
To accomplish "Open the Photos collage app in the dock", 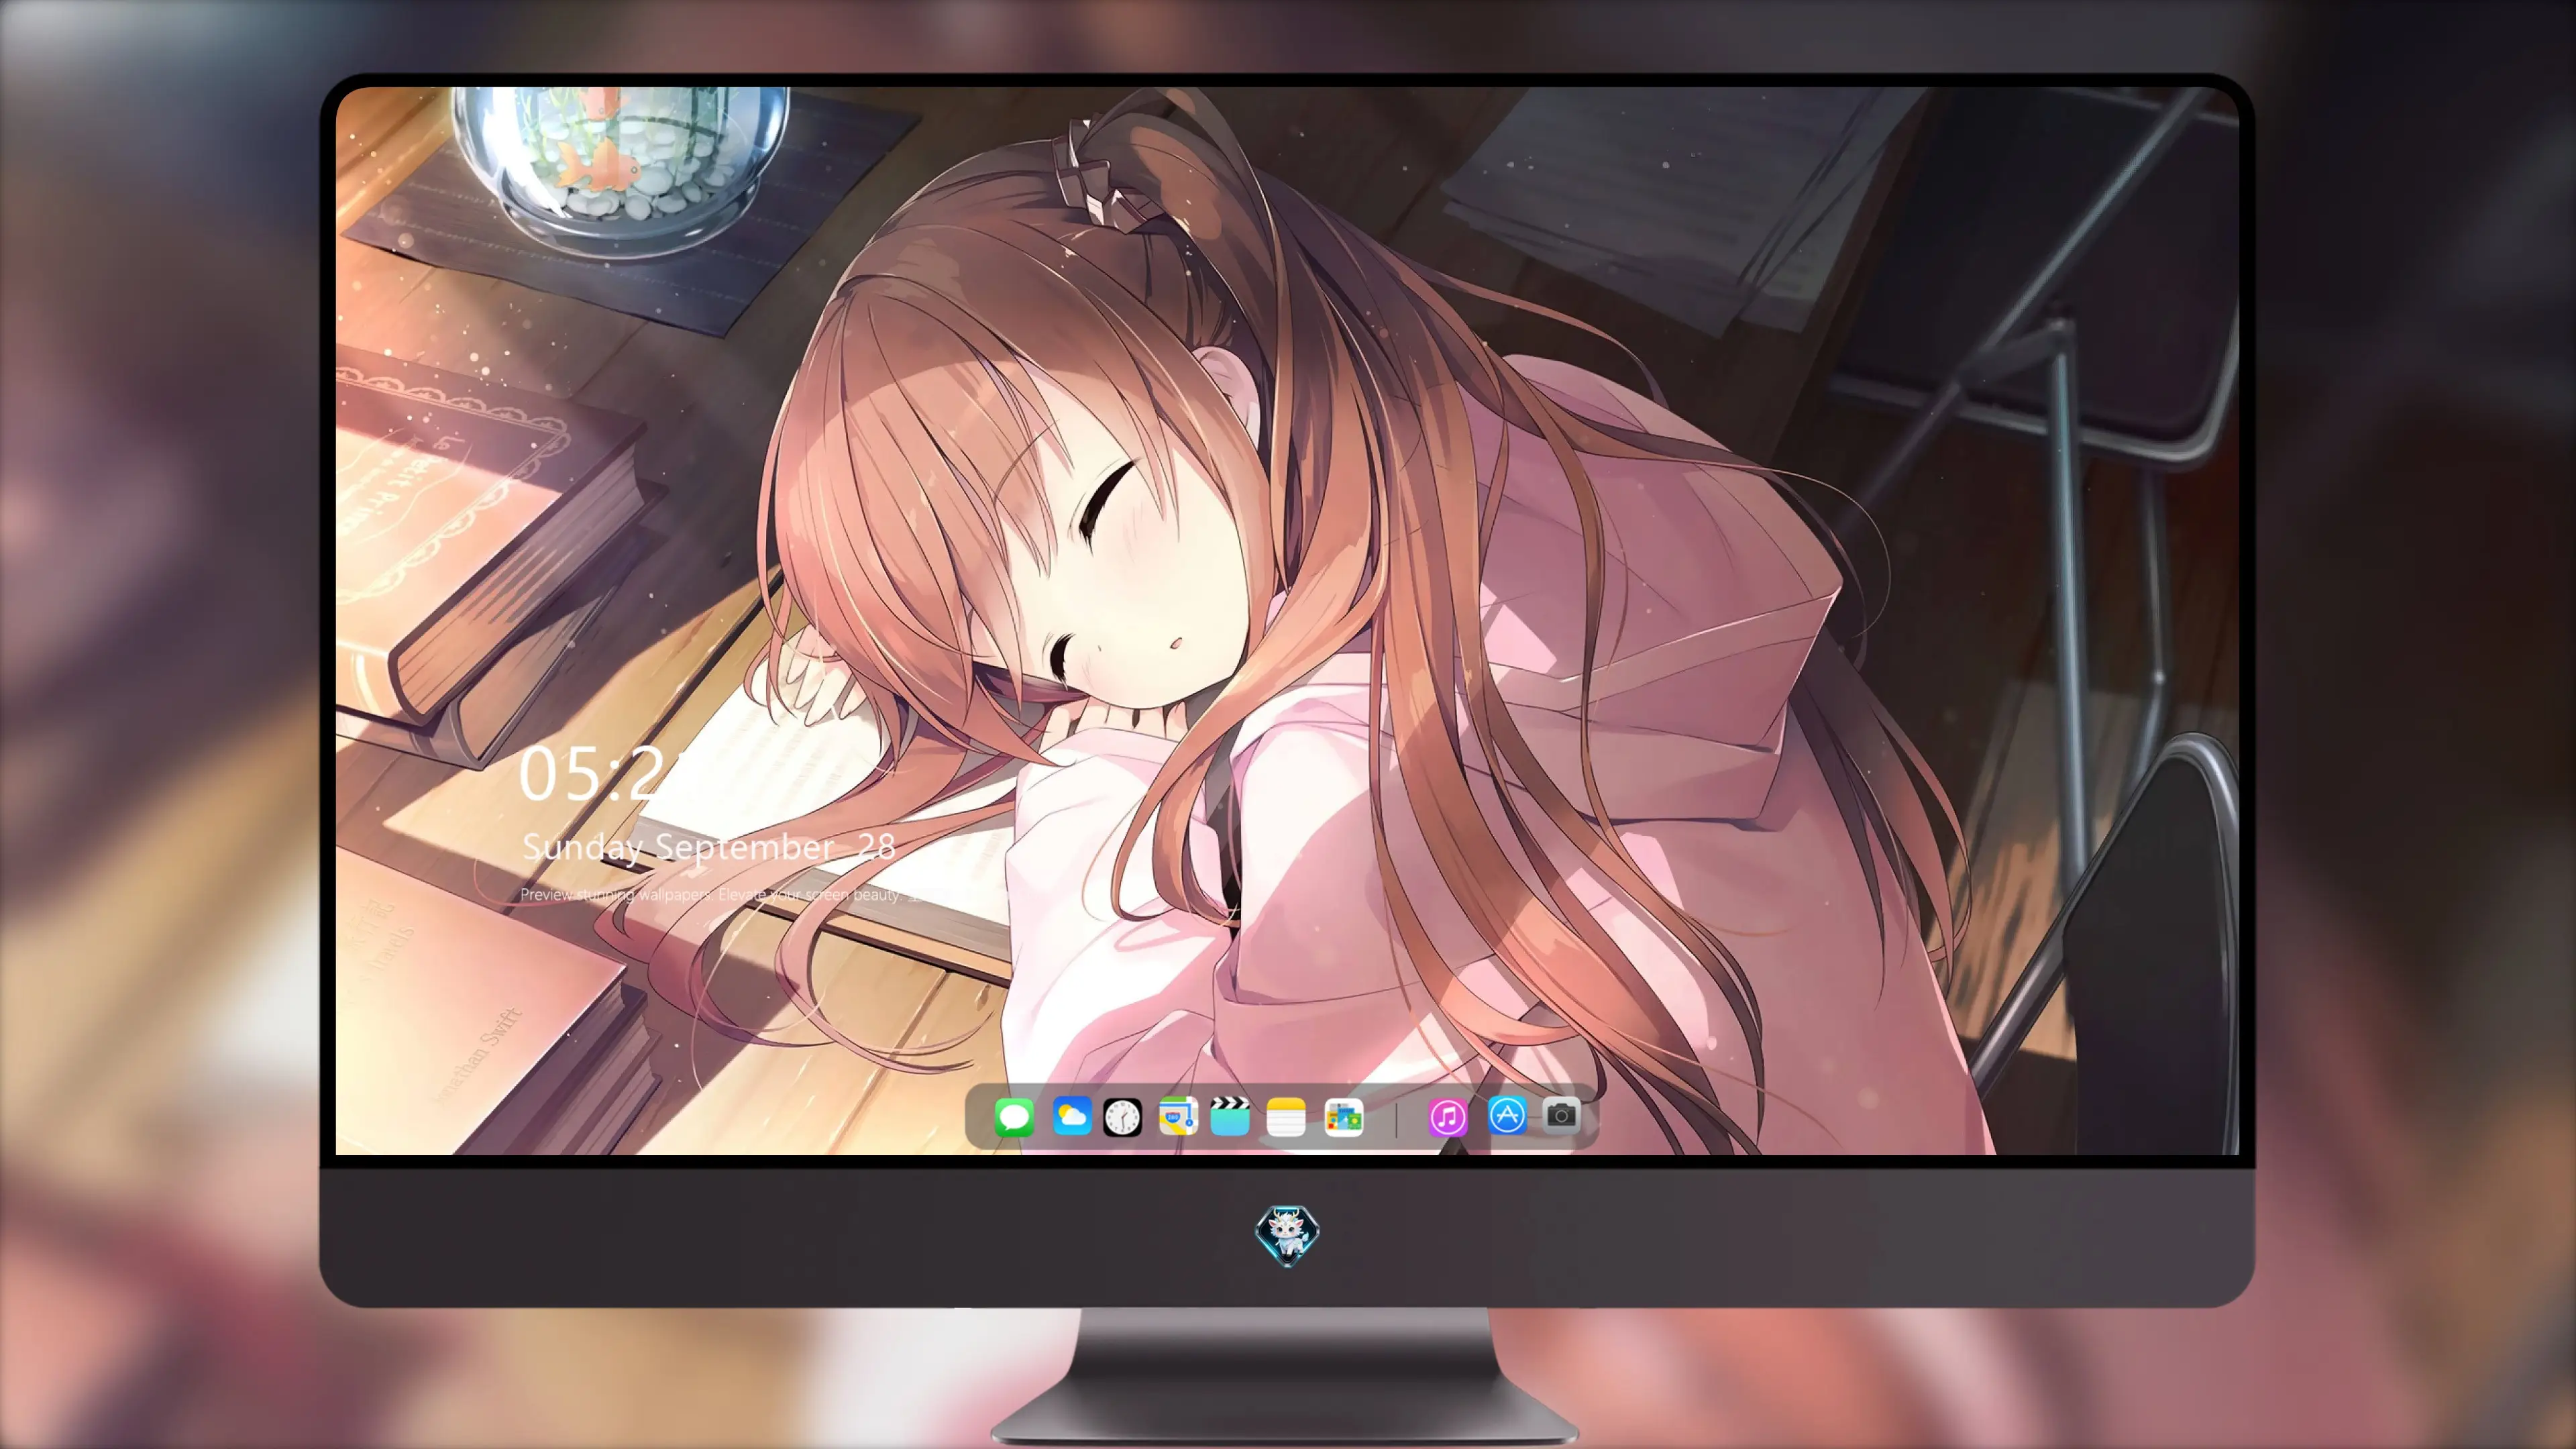I will click(x=1343, y=1117).
